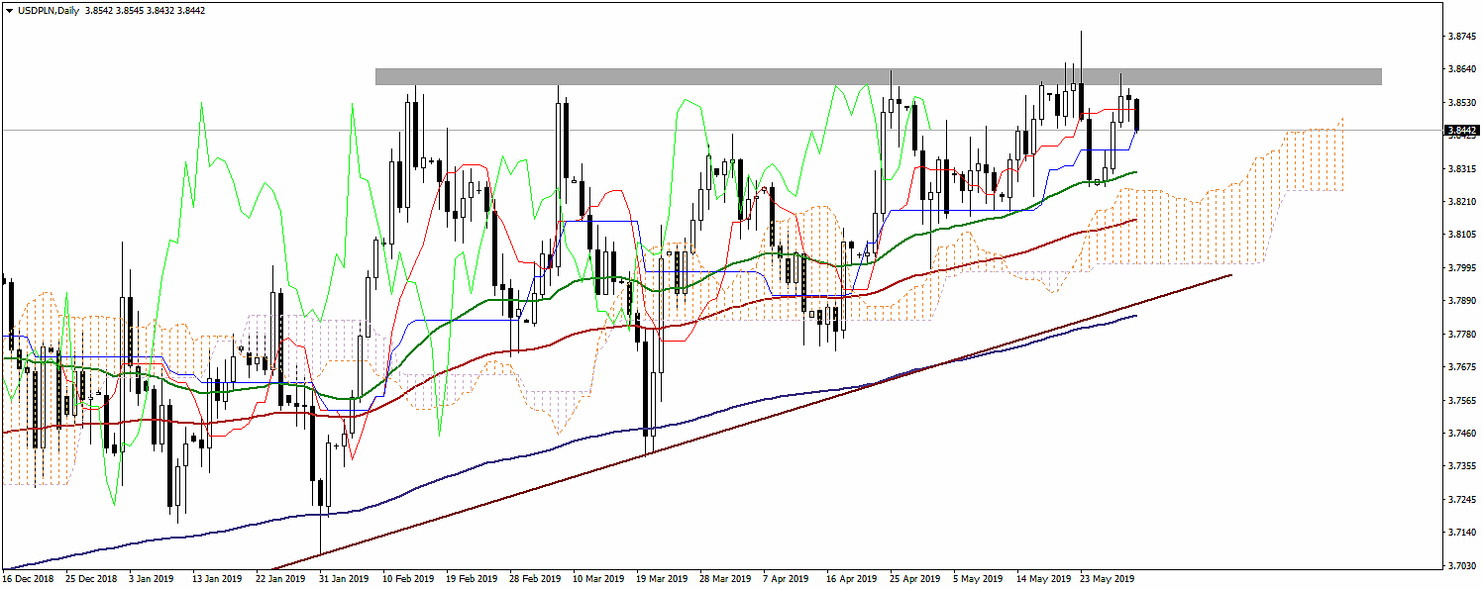The width and height of the screenshot is (1483, 590).
Task: Click the 13 Jan 2019 date label
Action: [217, 578]
